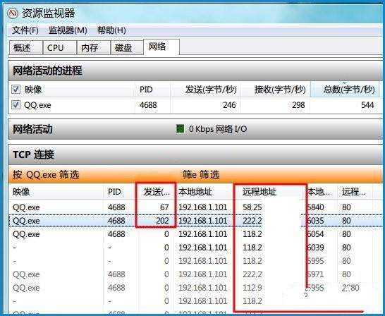Viewport: 385px width, 316px height.
Task: Click the 本地地址 column header
Action: pos(204,192)
